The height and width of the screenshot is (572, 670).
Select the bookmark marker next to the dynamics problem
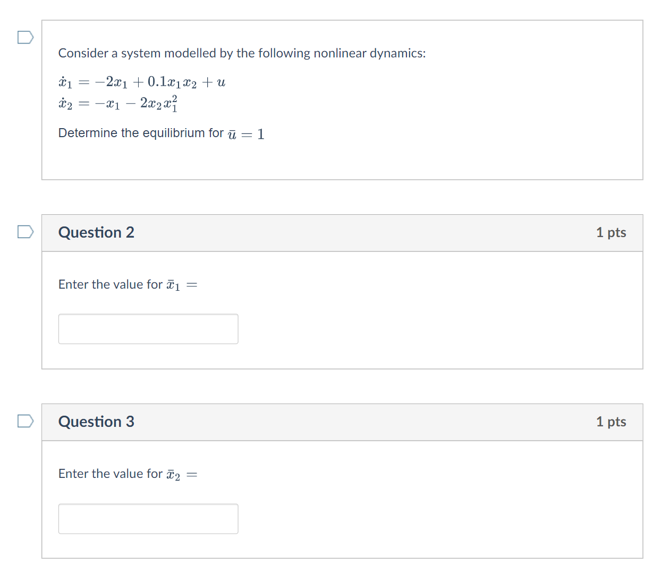(24, 37)
